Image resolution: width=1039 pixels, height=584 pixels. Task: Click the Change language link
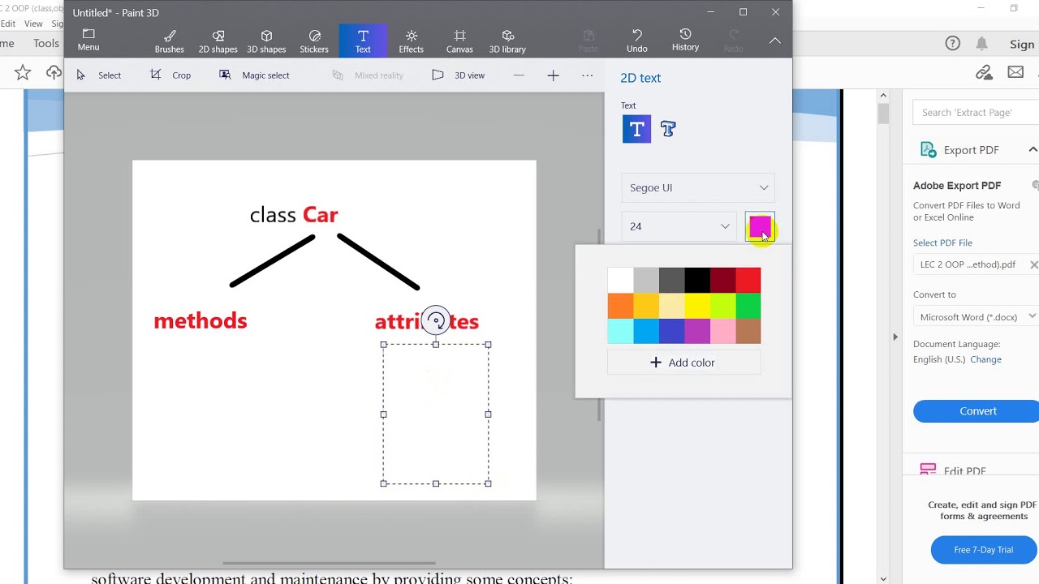[x=985, y=359]
